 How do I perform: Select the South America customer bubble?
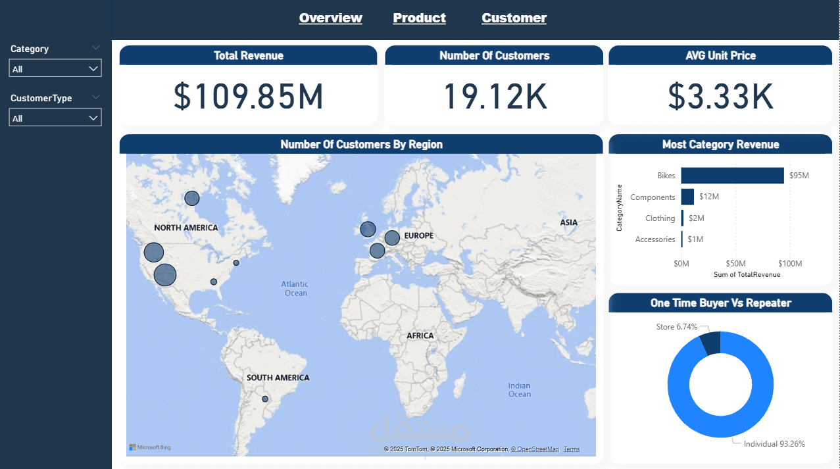tap(265, 399)
